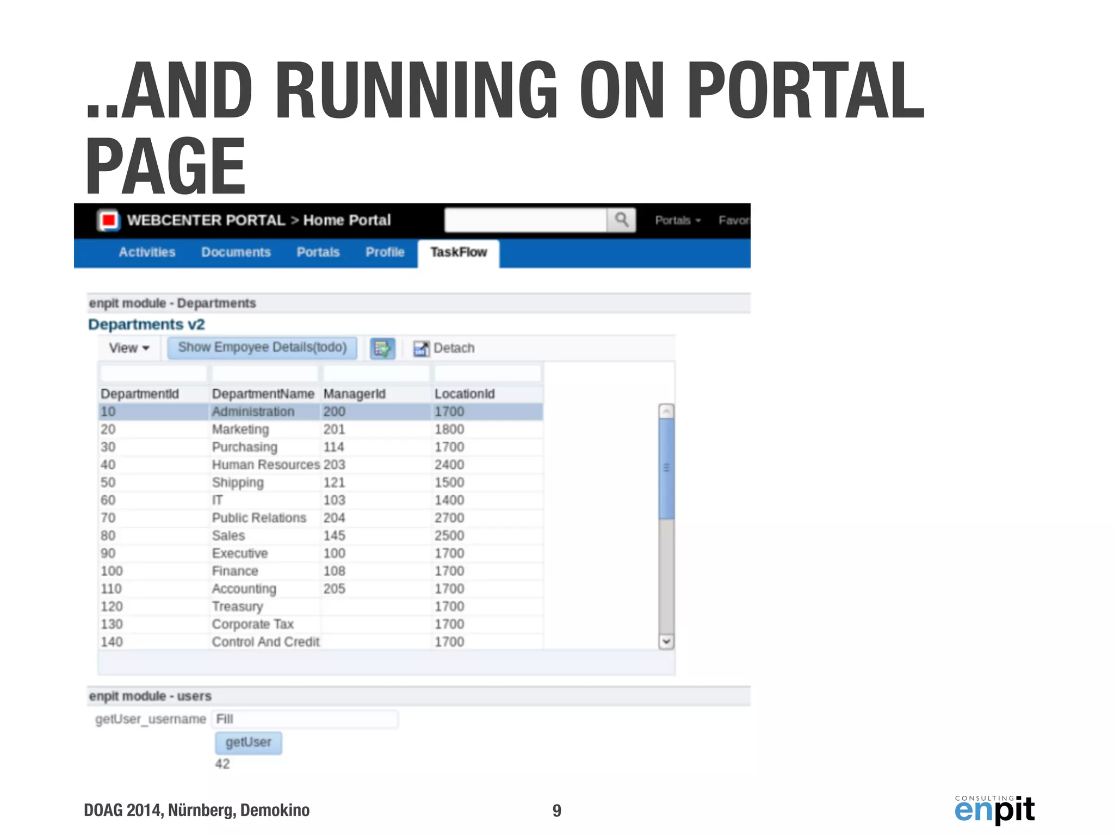Click the Query By Example filter icon

382,348
